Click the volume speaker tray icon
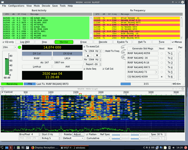Viewport: 188px width, 150px height. pyautogui.click(x=173, y=148)
